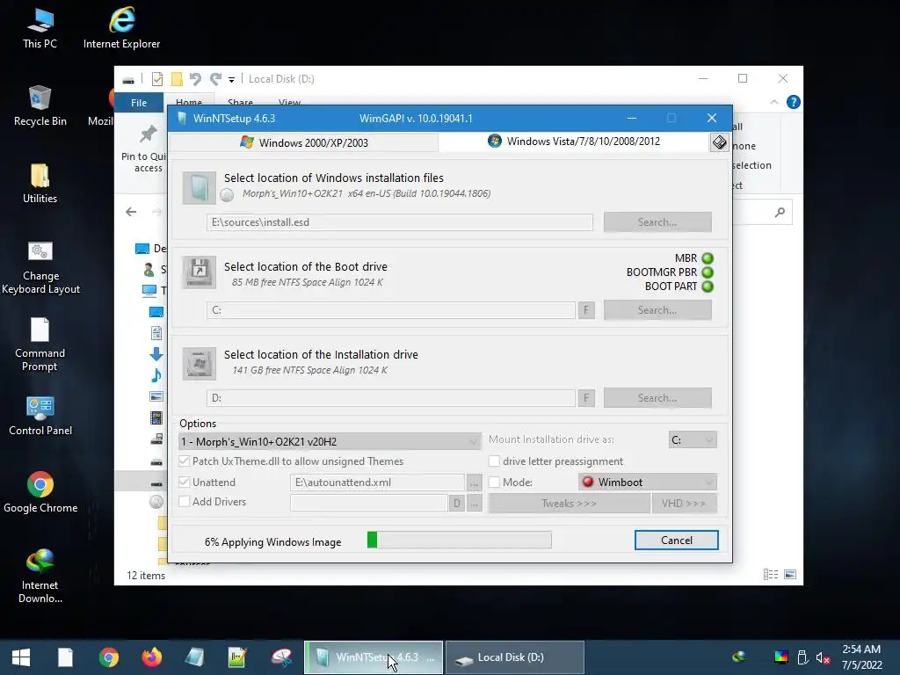The width and height of the screenshot is (900, 675).
Task: Click the Windows Start button
Action: pos(21,657)
